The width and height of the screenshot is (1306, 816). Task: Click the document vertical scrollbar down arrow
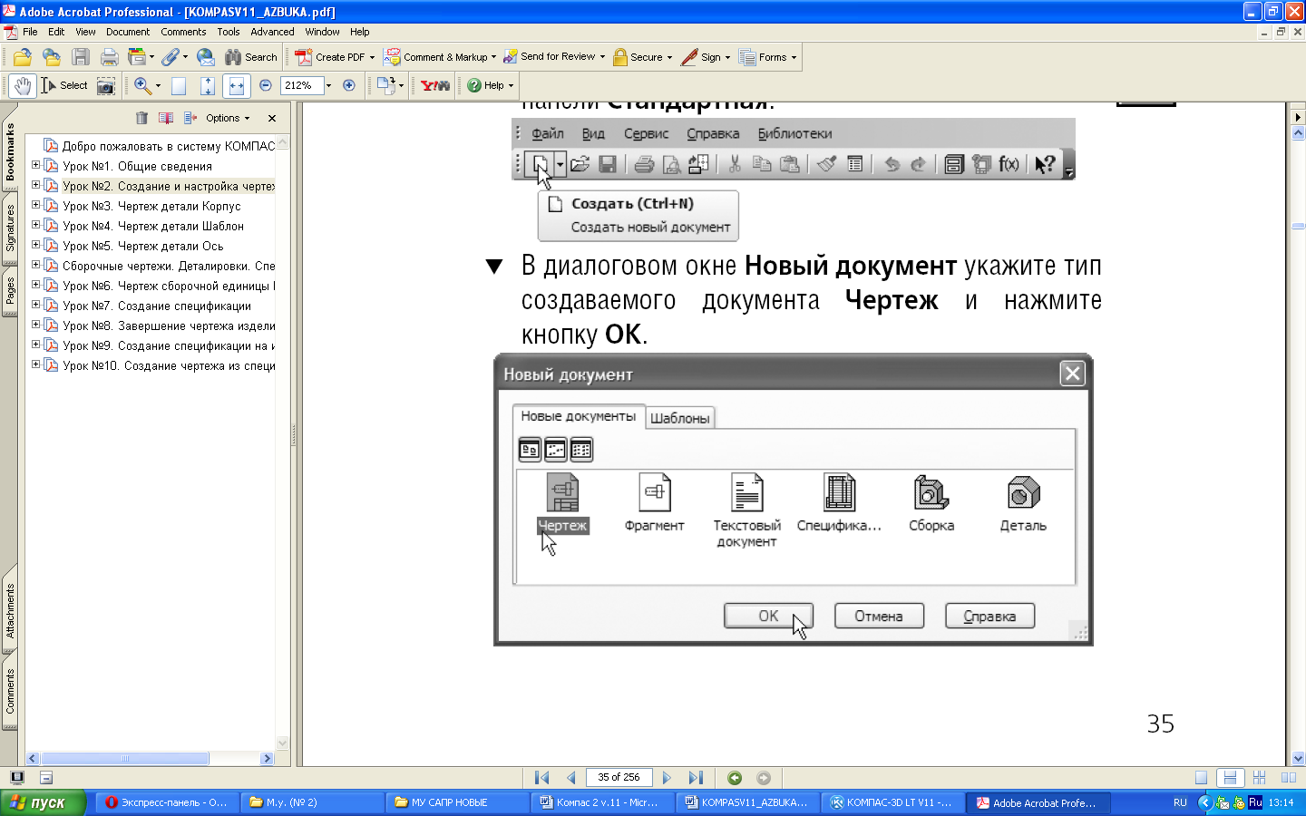click(x=1298, y=758)
